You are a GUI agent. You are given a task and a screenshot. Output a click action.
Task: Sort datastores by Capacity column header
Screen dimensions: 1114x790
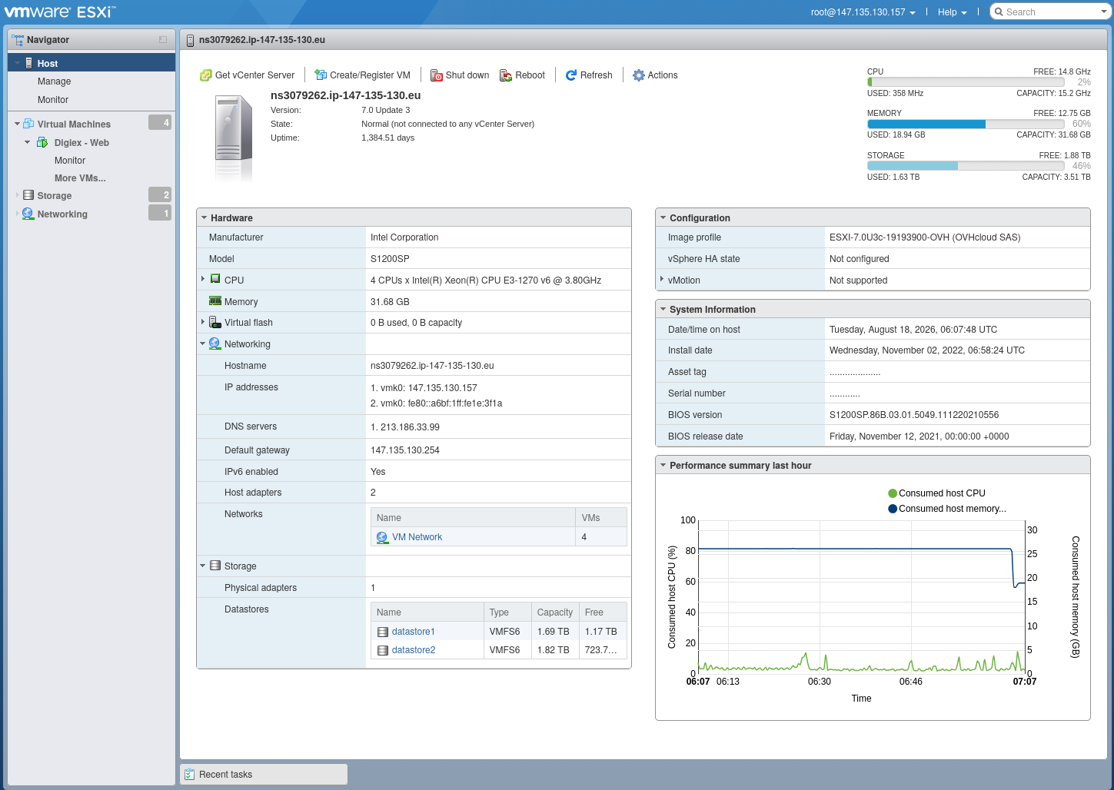[554, 612]
